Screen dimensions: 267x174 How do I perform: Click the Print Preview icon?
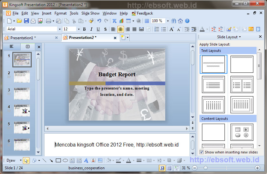59,21
